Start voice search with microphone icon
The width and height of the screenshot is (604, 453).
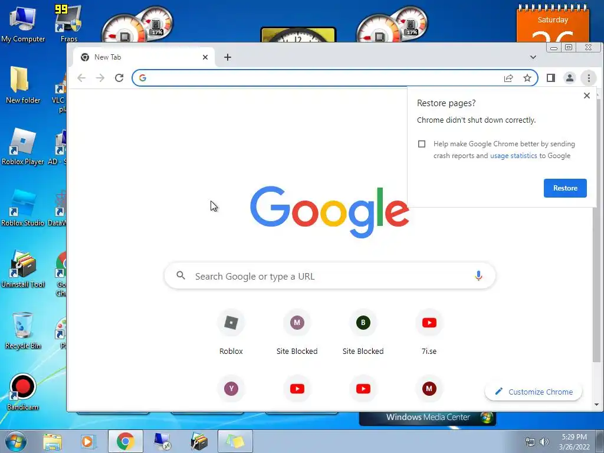click(478, 276)
